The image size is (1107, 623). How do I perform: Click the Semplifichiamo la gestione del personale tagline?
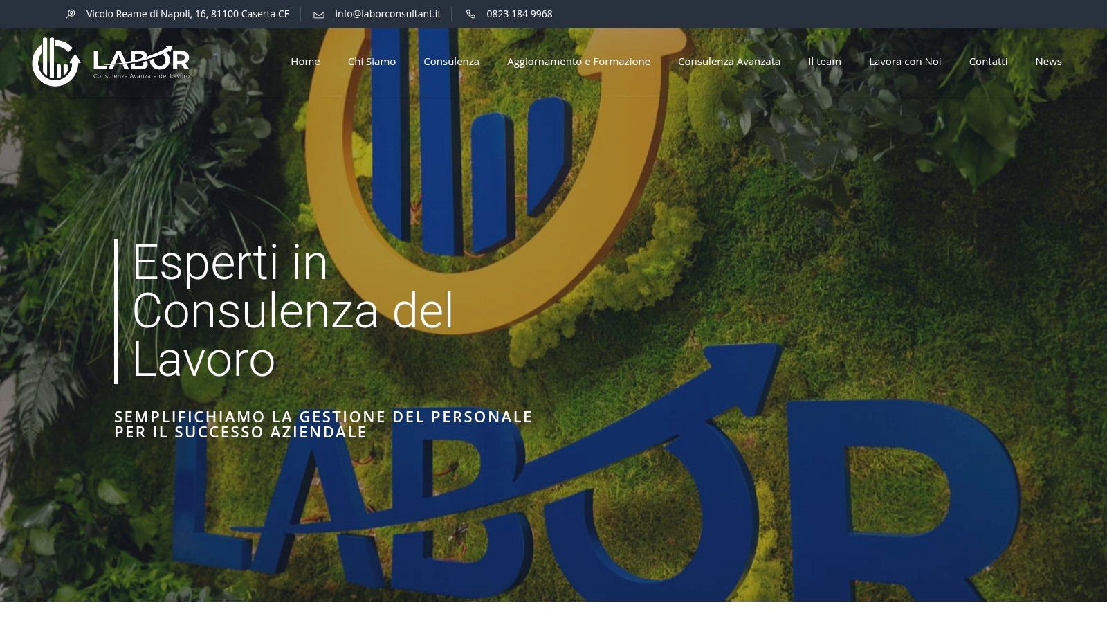coord(323,424)
